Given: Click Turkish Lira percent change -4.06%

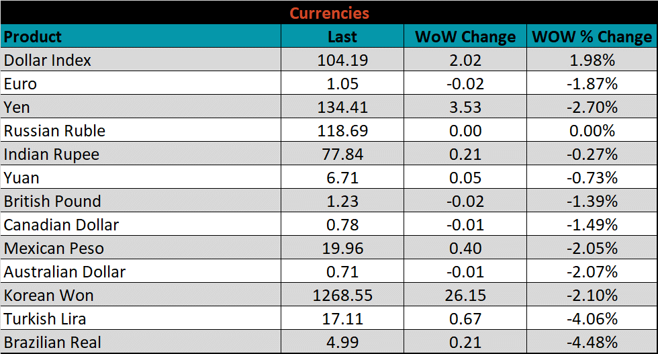Looking at the screenshot, I should tap(592, 318).
